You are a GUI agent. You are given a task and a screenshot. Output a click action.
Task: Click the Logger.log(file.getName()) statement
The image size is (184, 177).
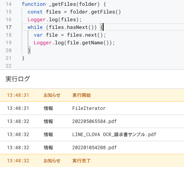(74, 43)
